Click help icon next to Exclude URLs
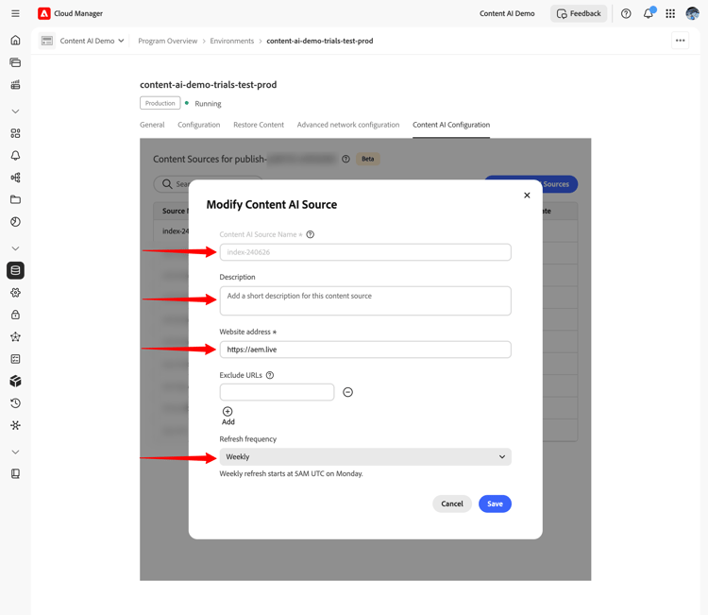 click(270, 375)
